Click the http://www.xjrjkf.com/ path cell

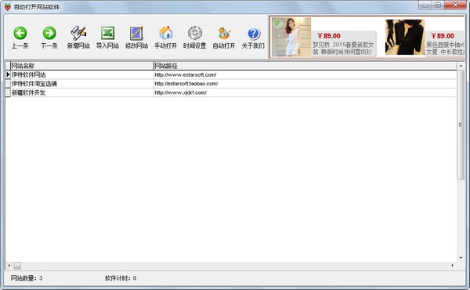point(305,92)
